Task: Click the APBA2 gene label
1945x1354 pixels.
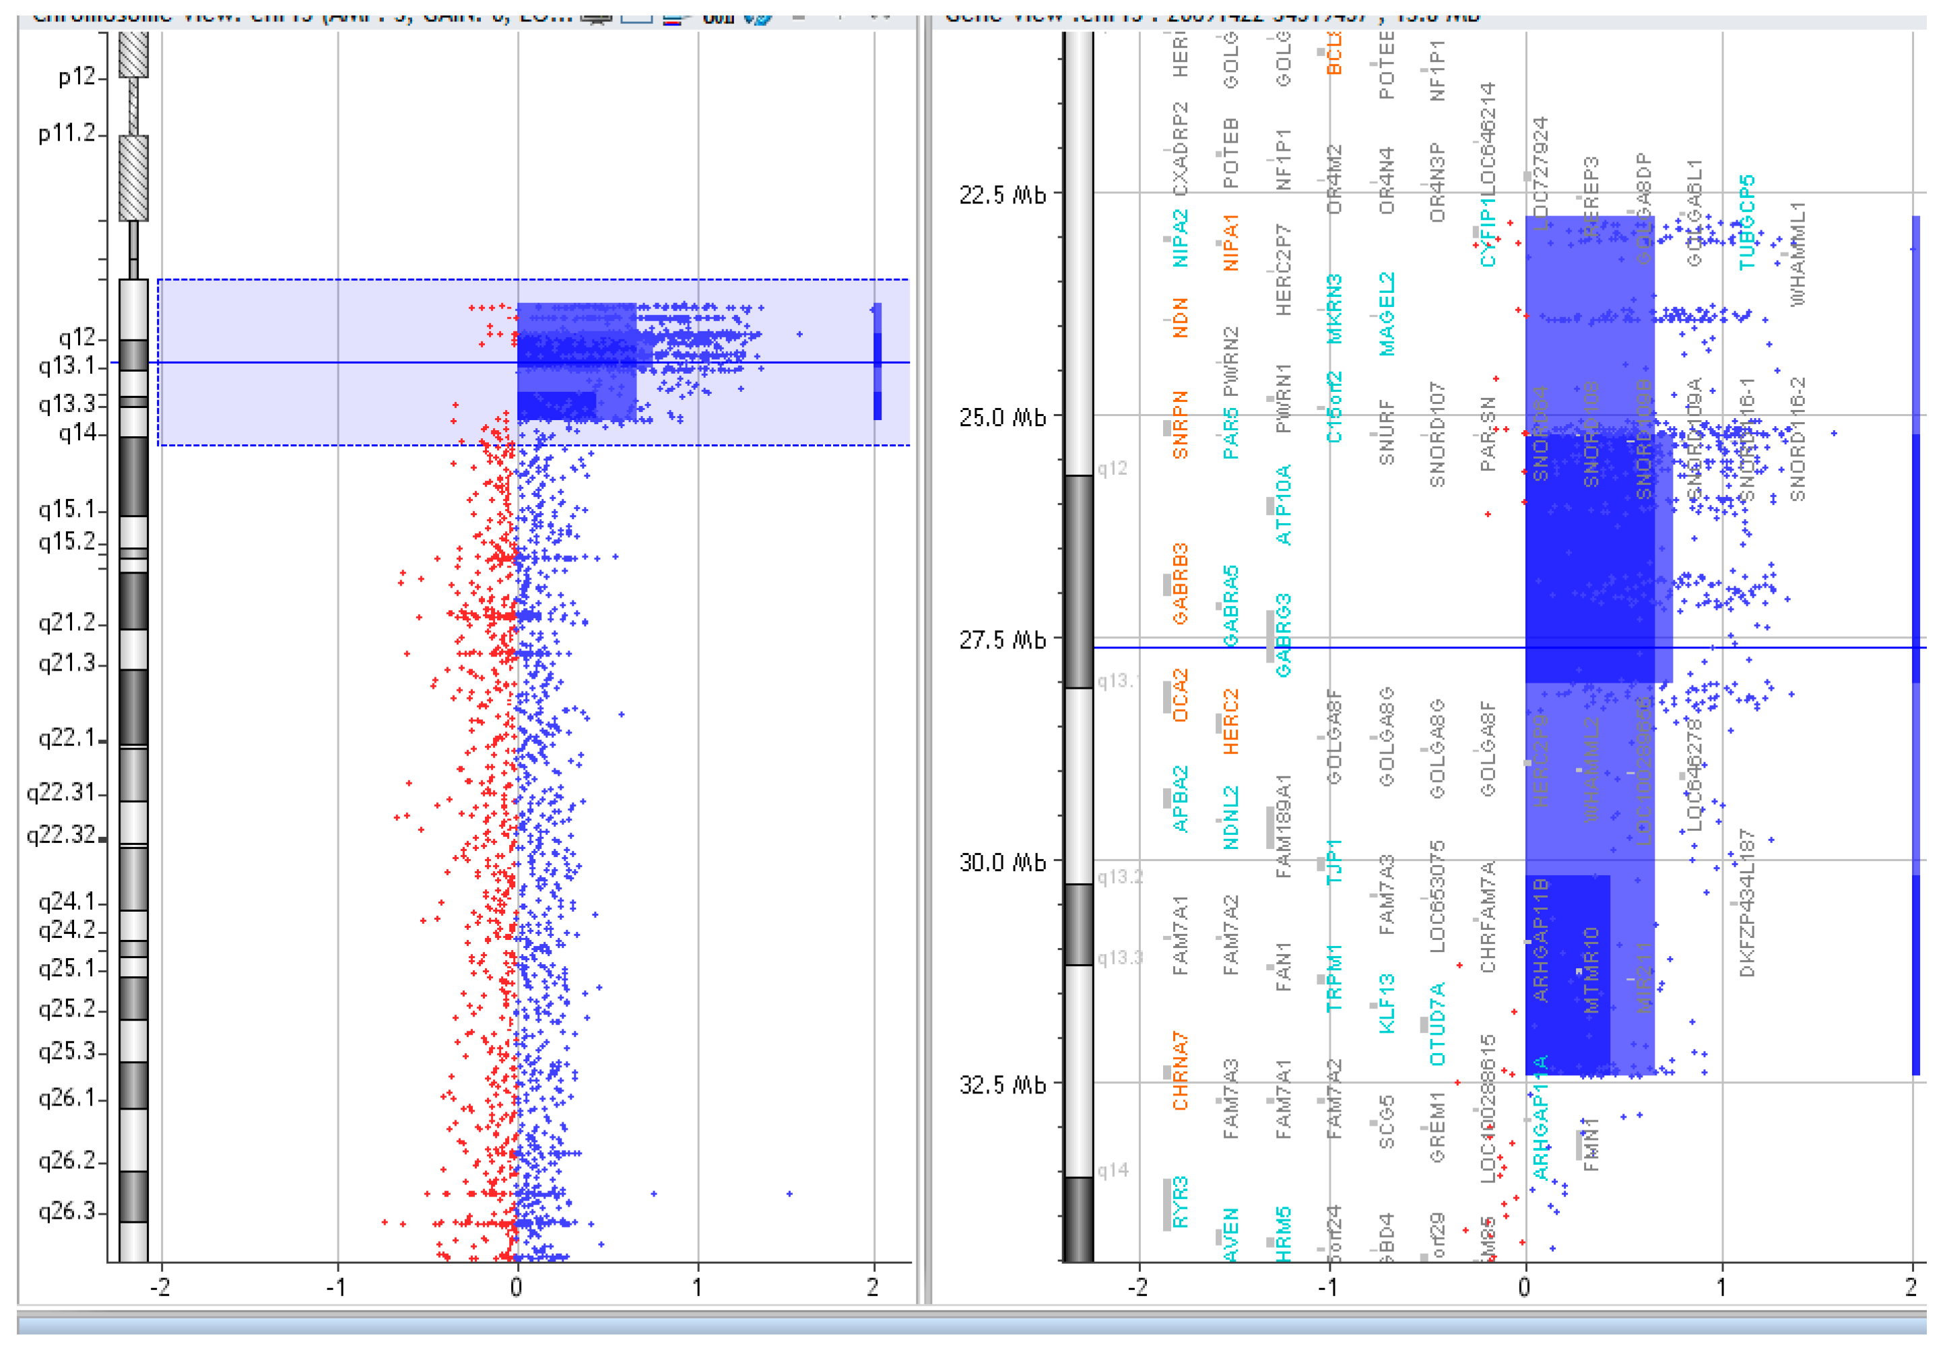Action: tap(1179, 799)
